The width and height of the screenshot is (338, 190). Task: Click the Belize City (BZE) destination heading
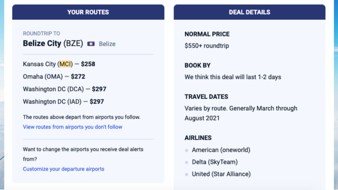coord(53,44)
